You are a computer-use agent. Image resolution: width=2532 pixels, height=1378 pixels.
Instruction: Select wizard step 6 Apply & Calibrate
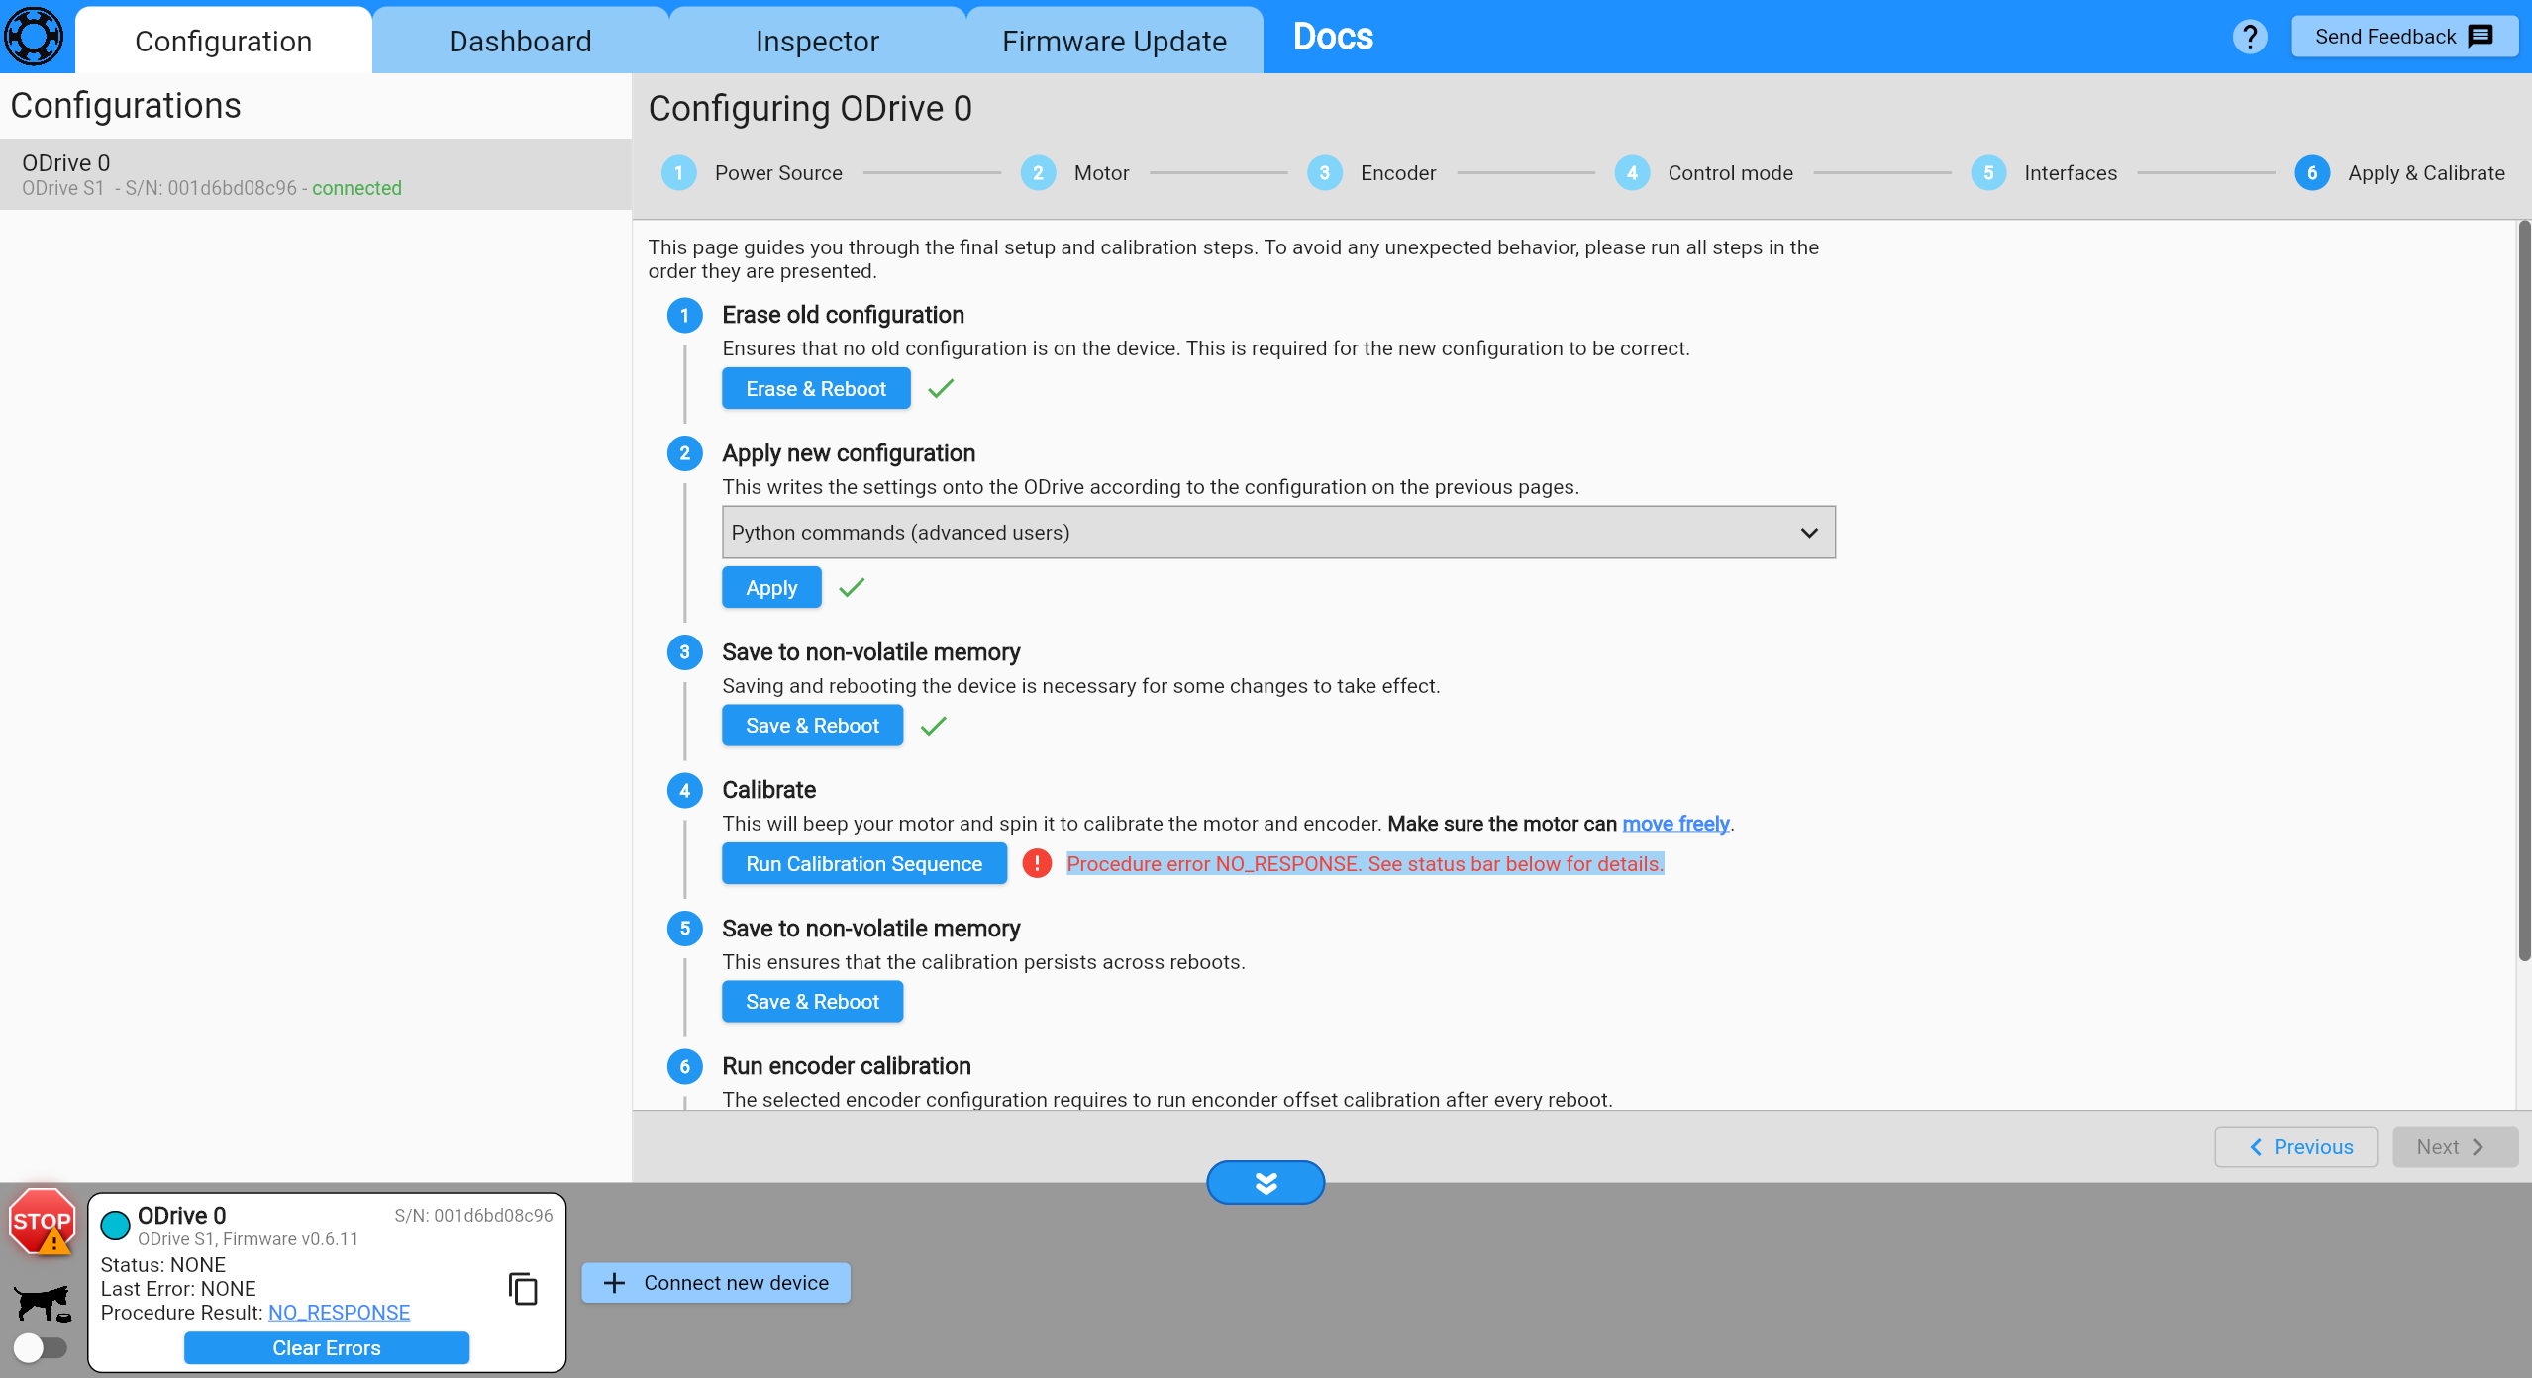pyautogui.click(x=2399, y=173)
